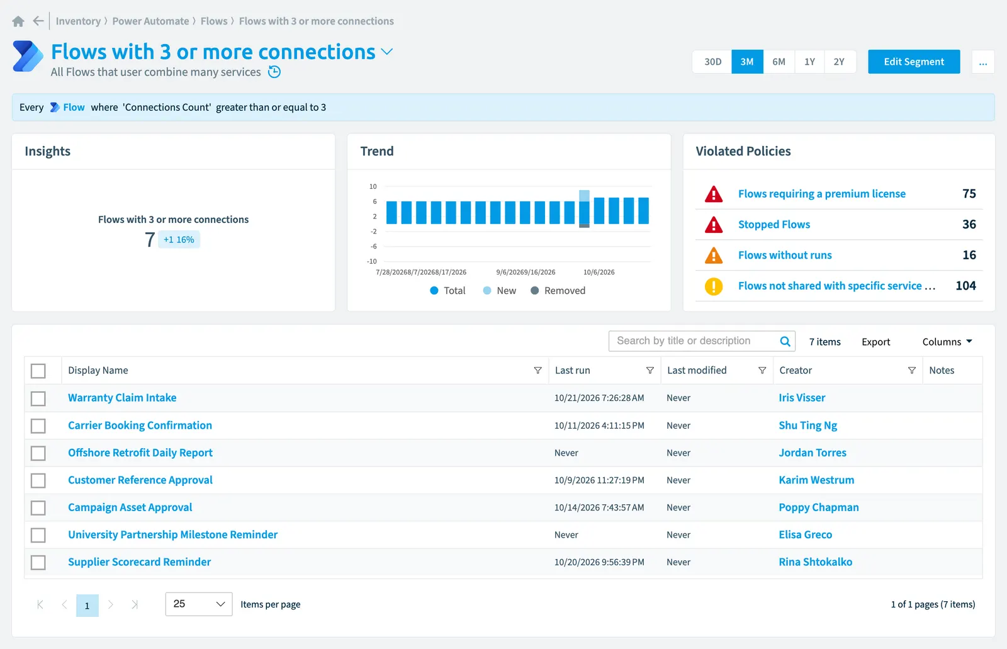Image resolution: width=1007 pixels, height=649 pixels.
Task: Select the 1Y time range
Action: click(x=809, y=62)
